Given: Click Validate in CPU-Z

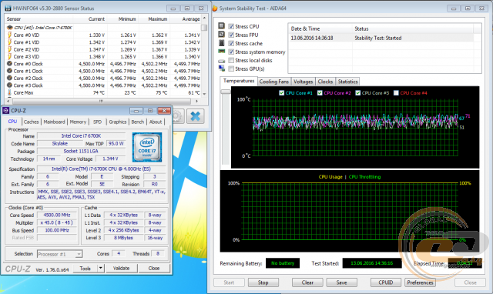Looking at the screenshot, I should click(x=122, y=269).
